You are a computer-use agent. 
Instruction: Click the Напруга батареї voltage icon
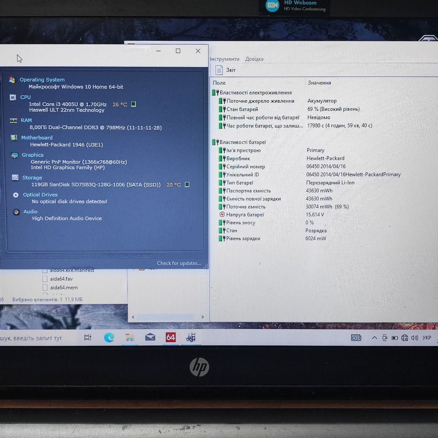pos(222,215)
